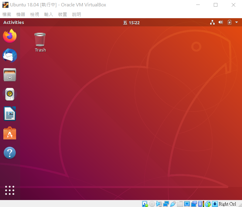
Task: Show Applications grid at dock bottom
Action: 10,190
